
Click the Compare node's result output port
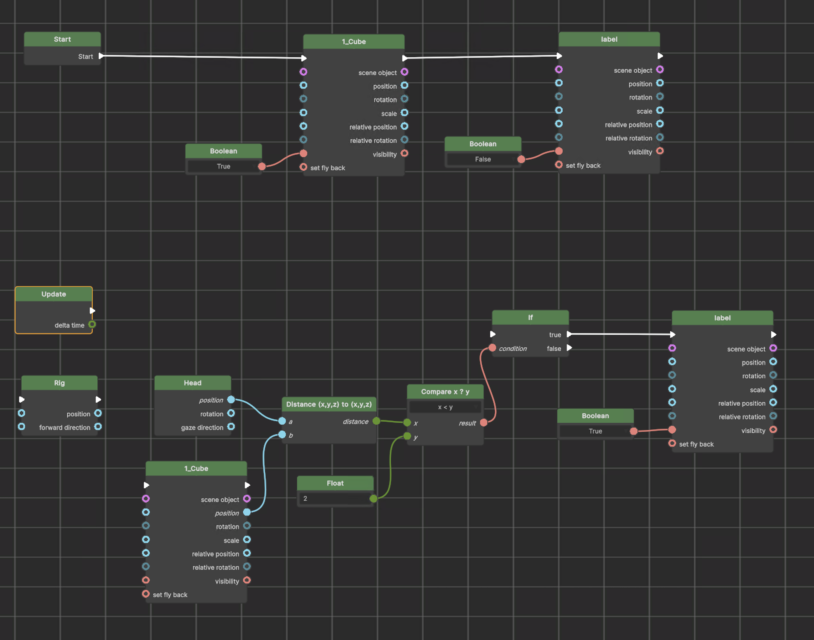484,423
